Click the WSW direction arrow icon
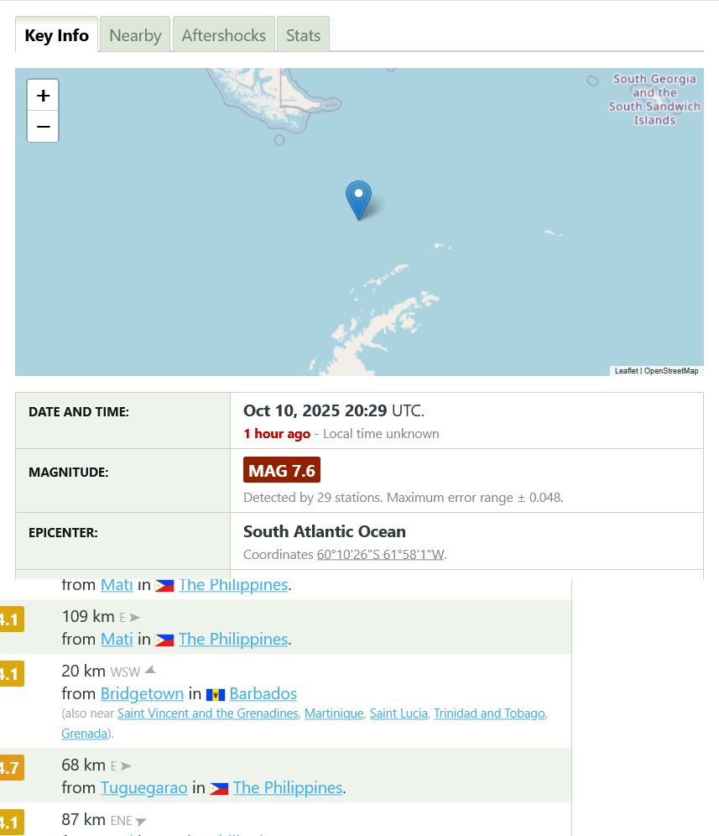The height and width of the screenshot is (836, 719). coord(150,670)
